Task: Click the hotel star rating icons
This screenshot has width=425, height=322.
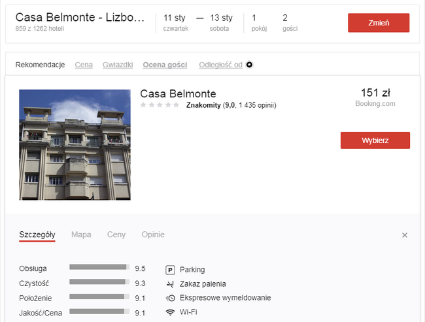Action: [160, 105]
